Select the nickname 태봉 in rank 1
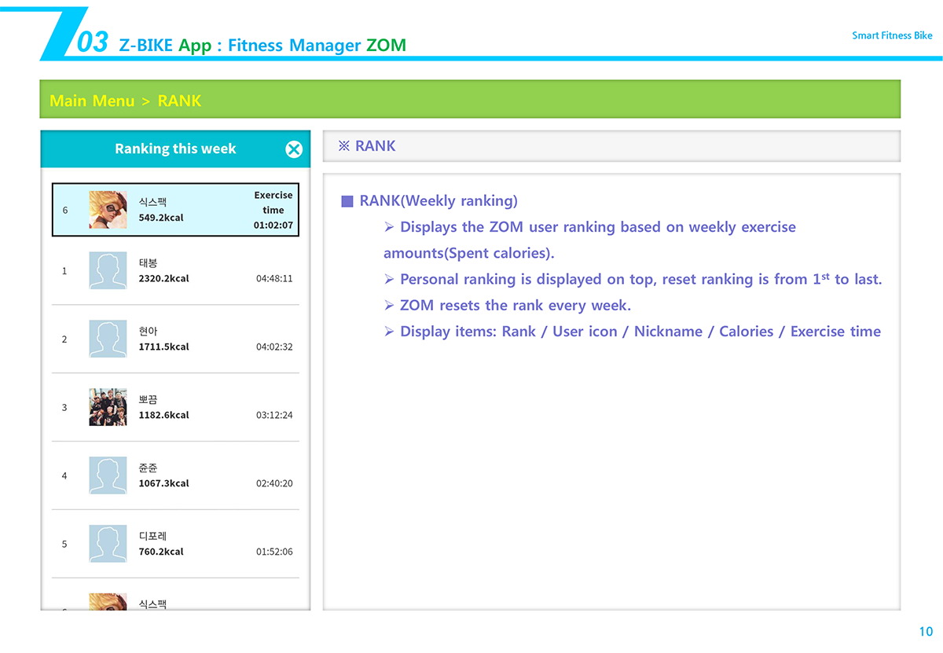This screenshot has width=943, height=653. (x=148, y=263)
